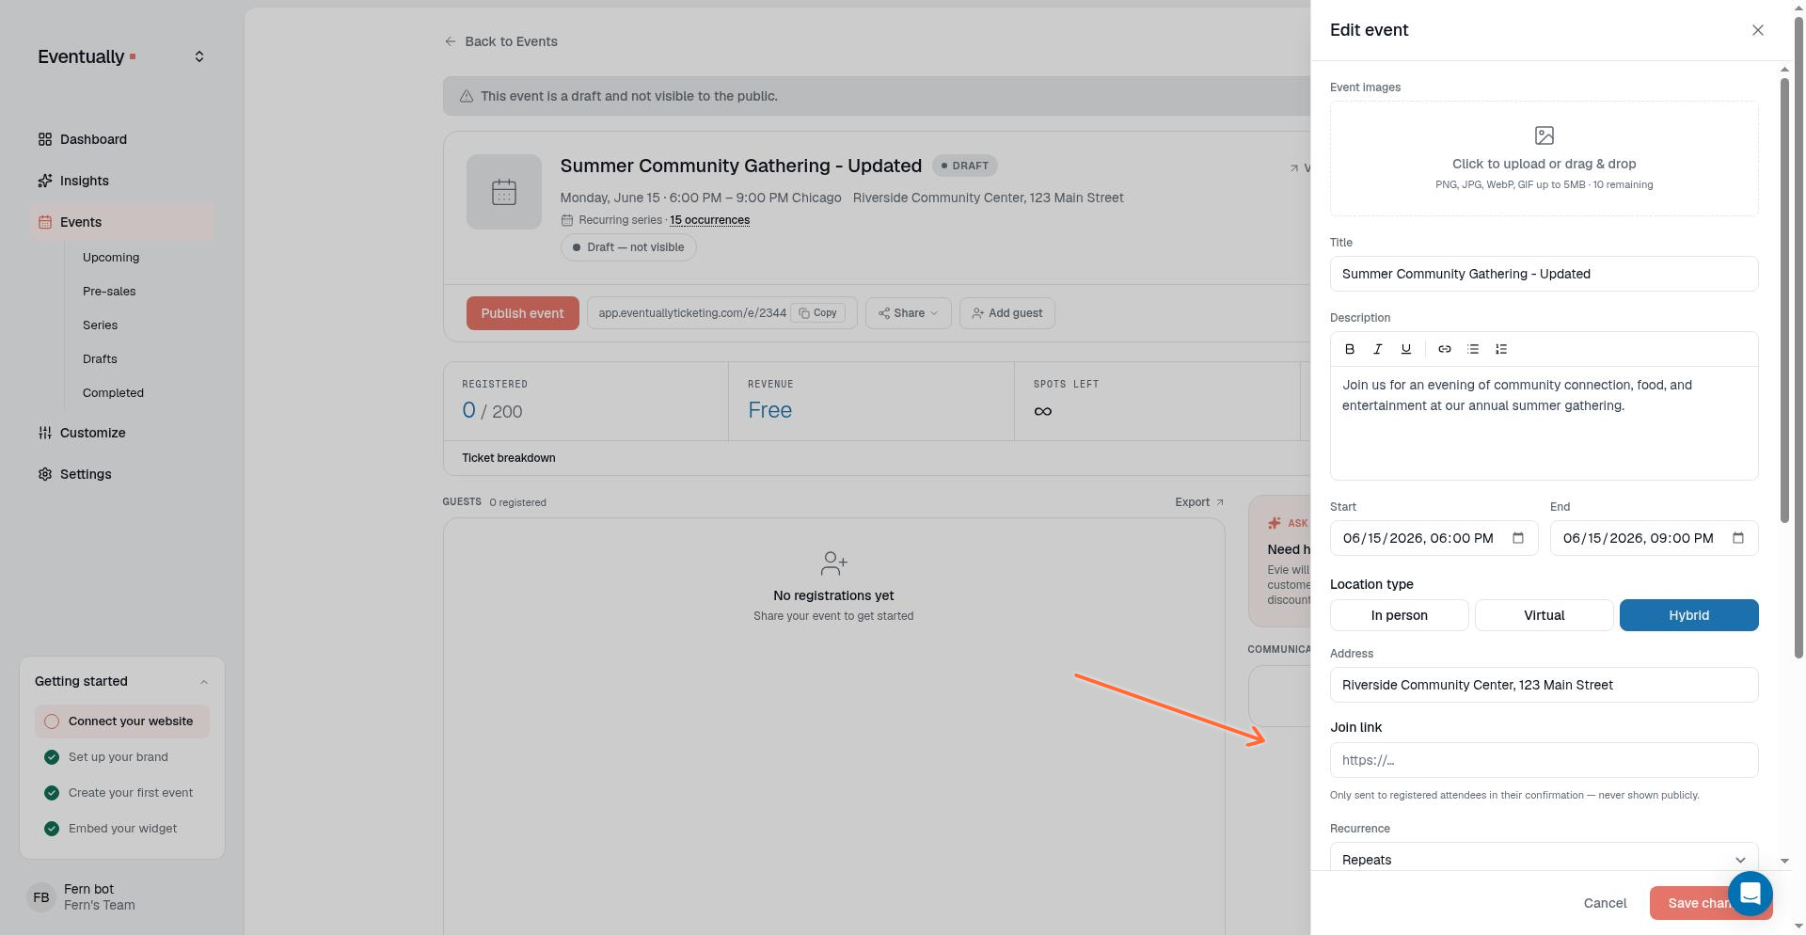Go to Series events
Viewport: 1806px width, 935px height.
pyautogui.click(x=100, y=325)
